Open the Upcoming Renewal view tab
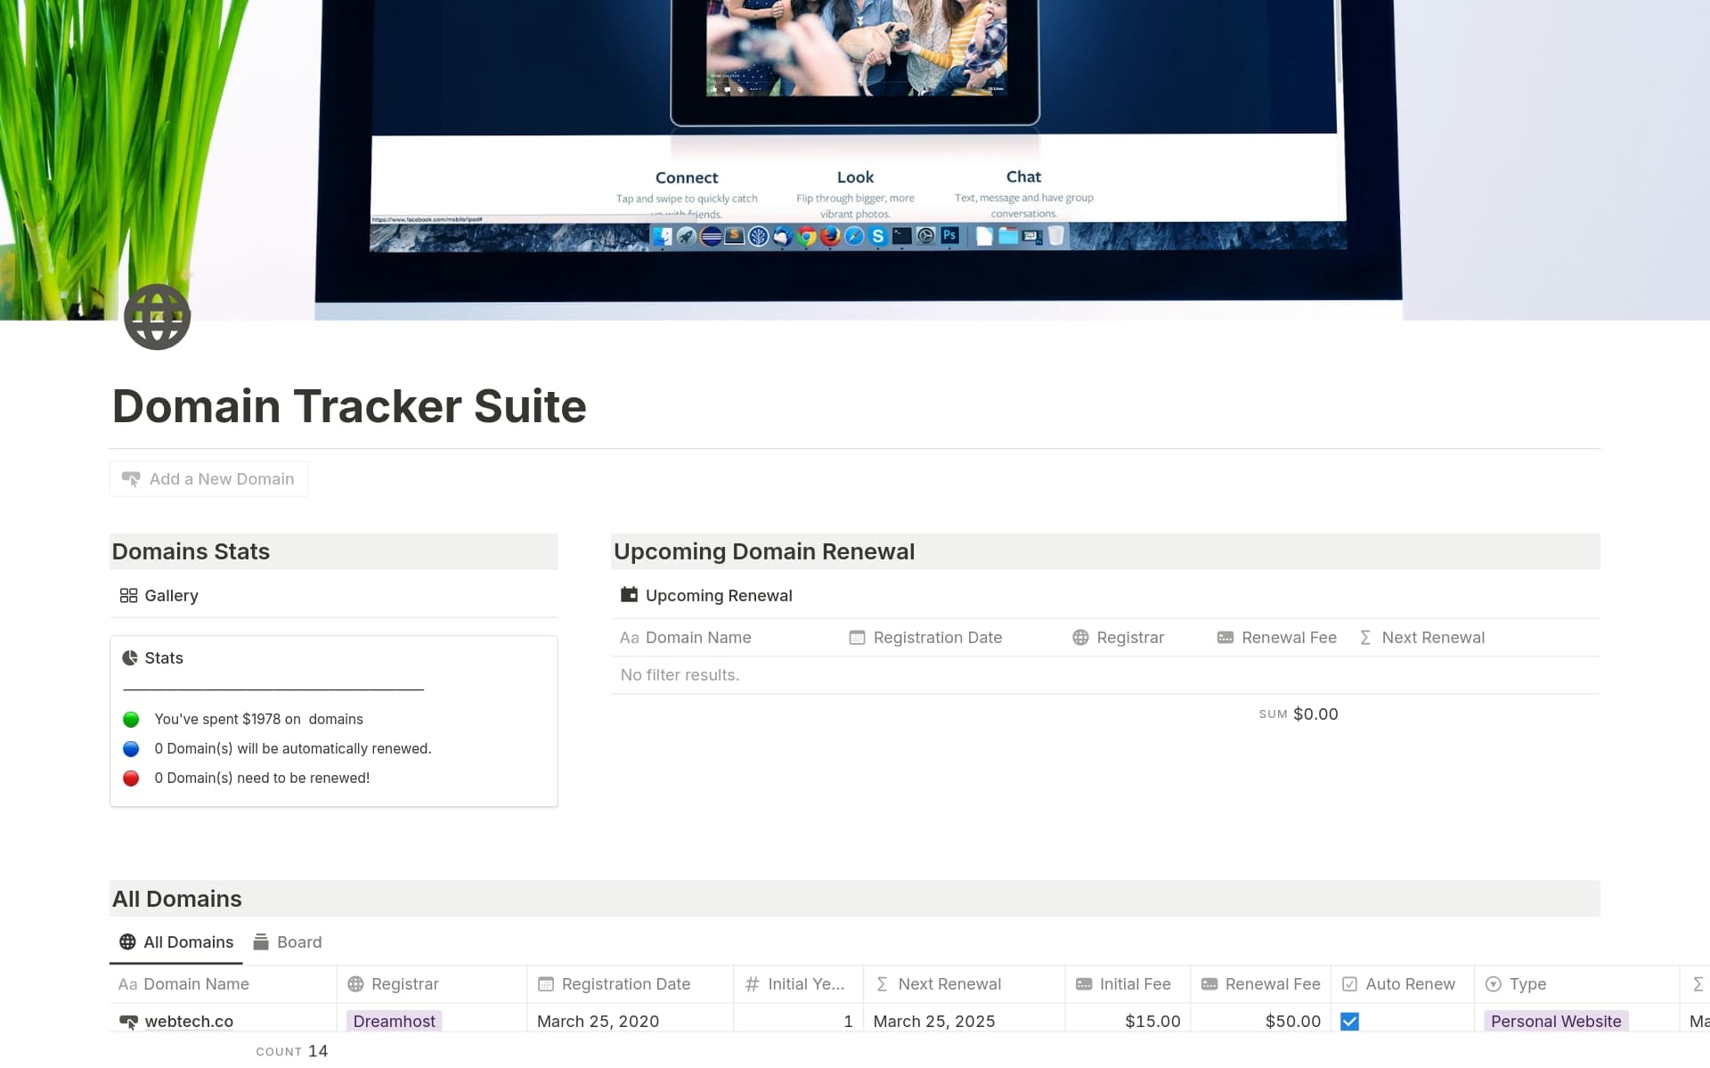The width and height of the screenshot is (1710, 1068). [706, 596]
